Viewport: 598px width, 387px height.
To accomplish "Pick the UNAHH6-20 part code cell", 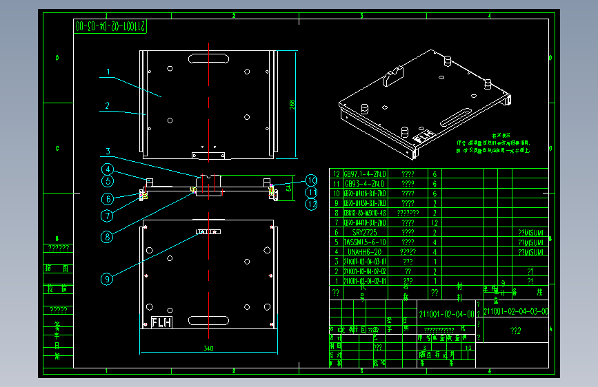I will pyautogui.click(x=365, y=252).
